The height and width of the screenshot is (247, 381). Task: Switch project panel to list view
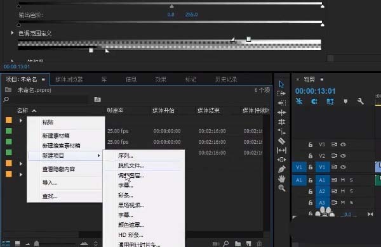tap(6, 243)
